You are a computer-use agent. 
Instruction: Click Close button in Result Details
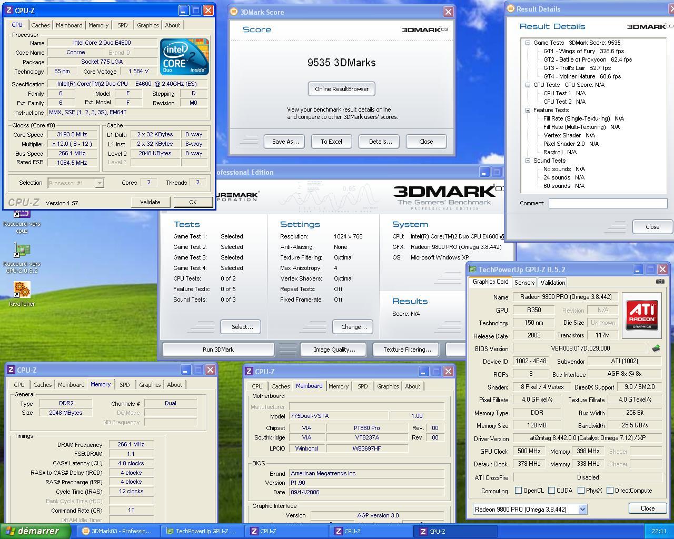click(x=652, y=227)
